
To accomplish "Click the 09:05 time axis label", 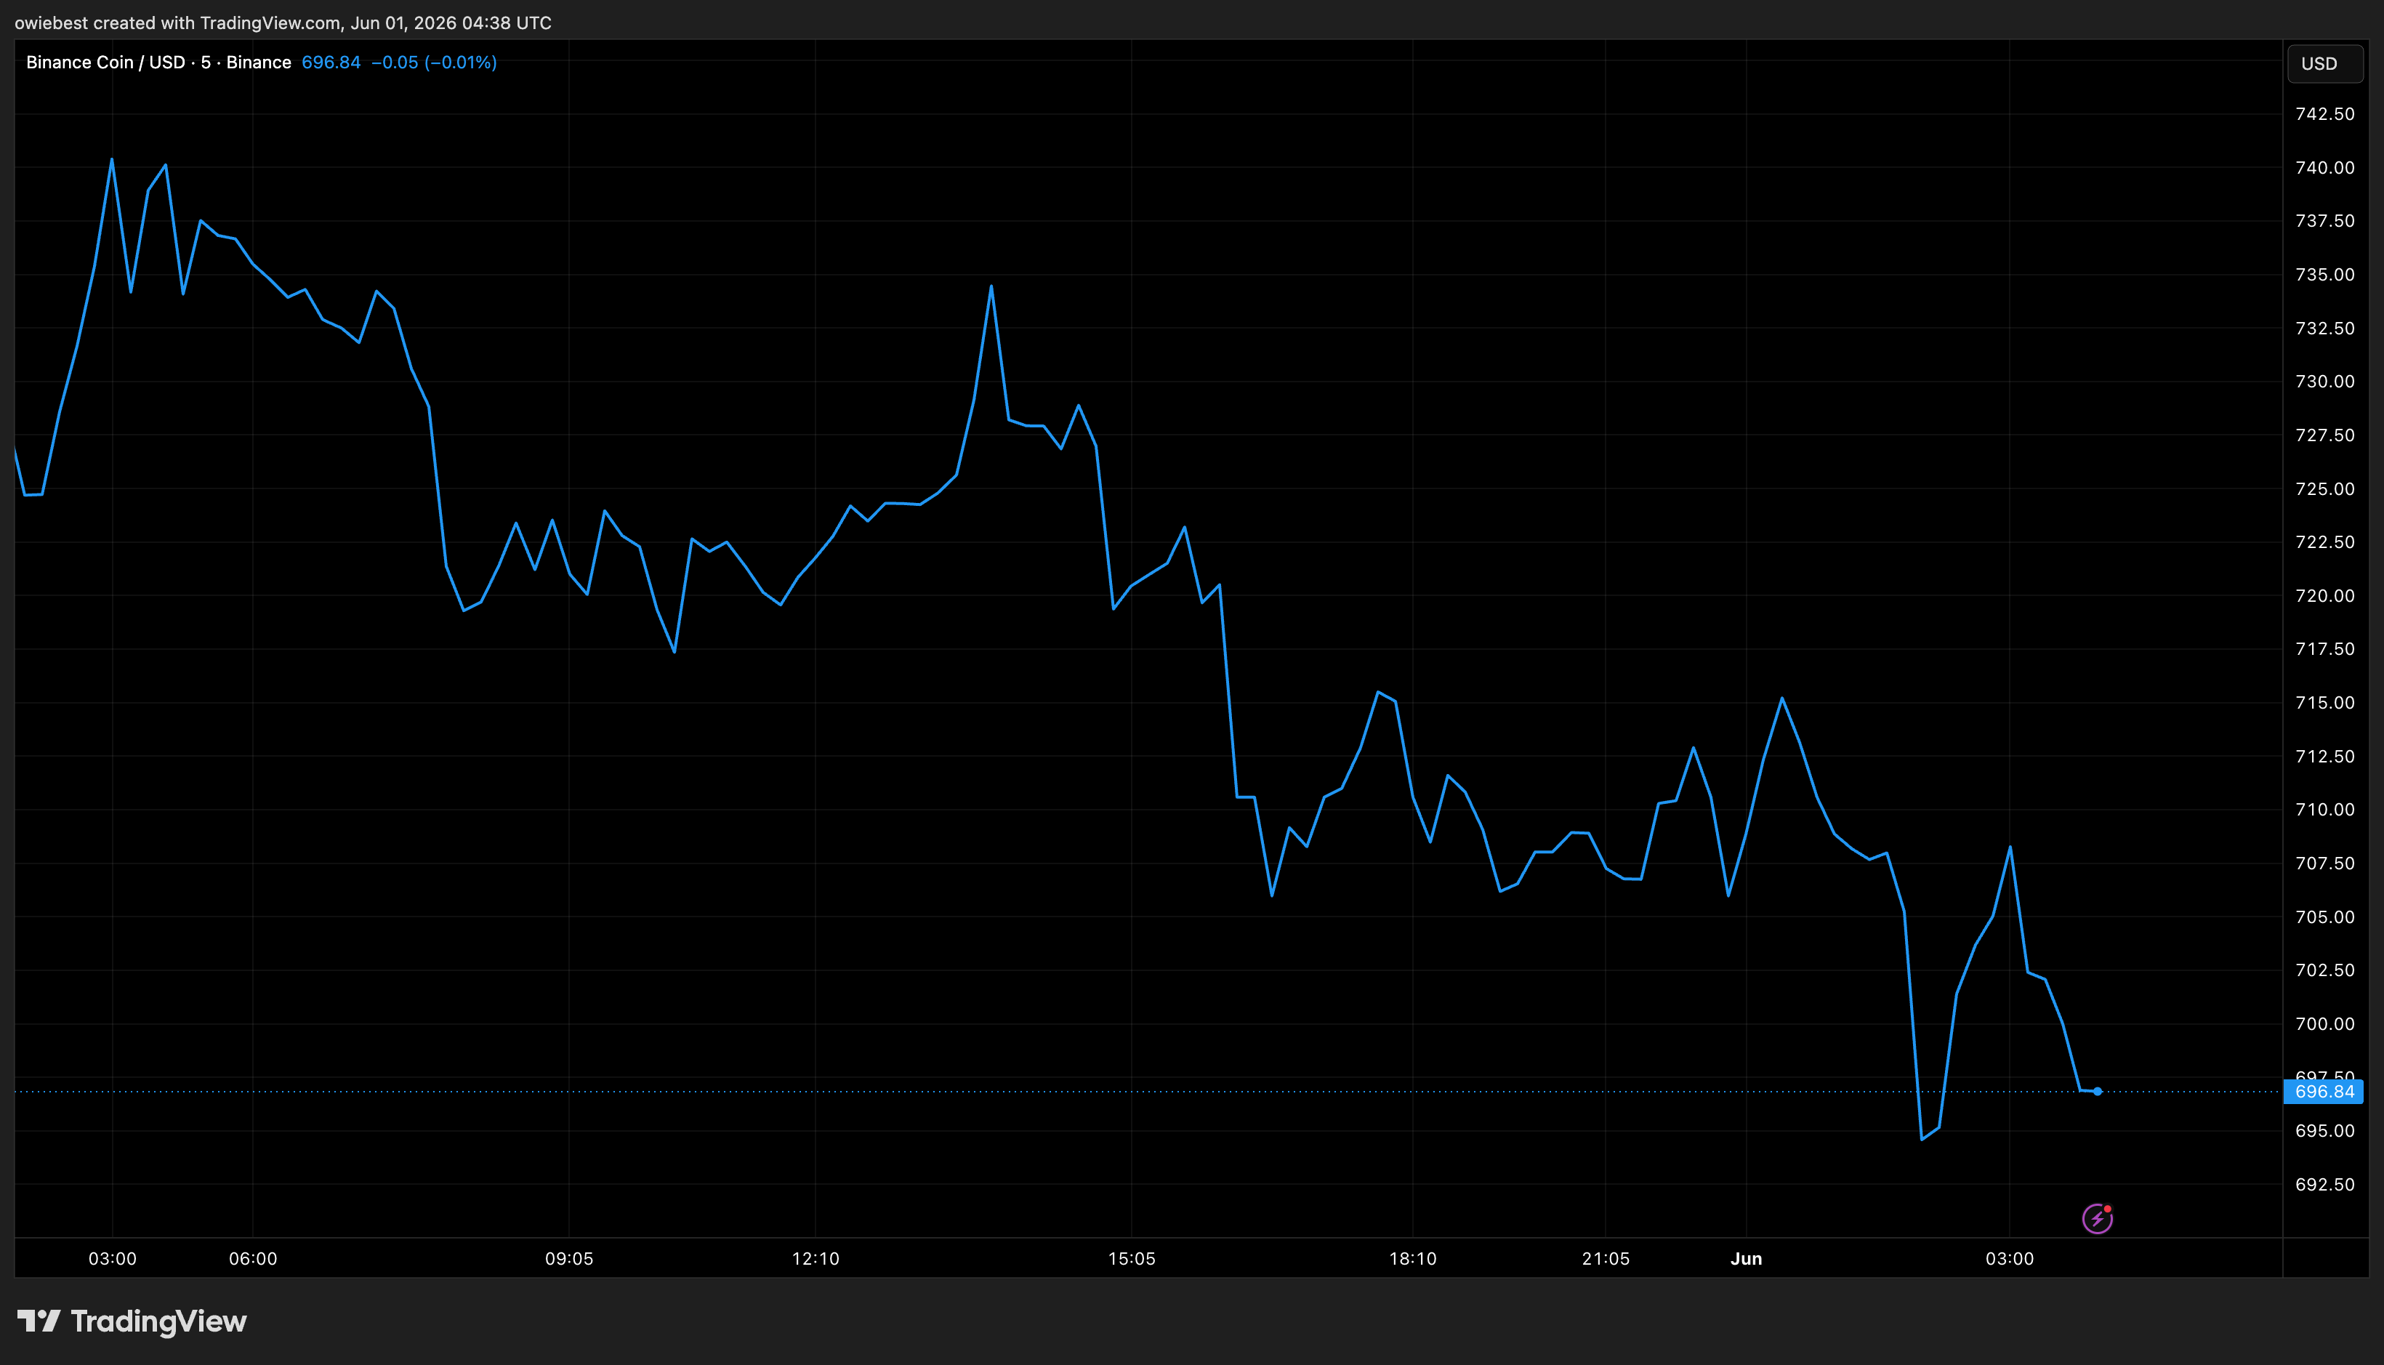I will pos(569,1258).
